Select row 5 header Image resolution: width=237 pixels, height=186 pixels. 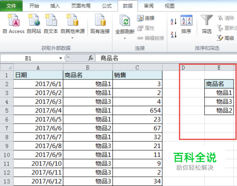tap(7, 110)
